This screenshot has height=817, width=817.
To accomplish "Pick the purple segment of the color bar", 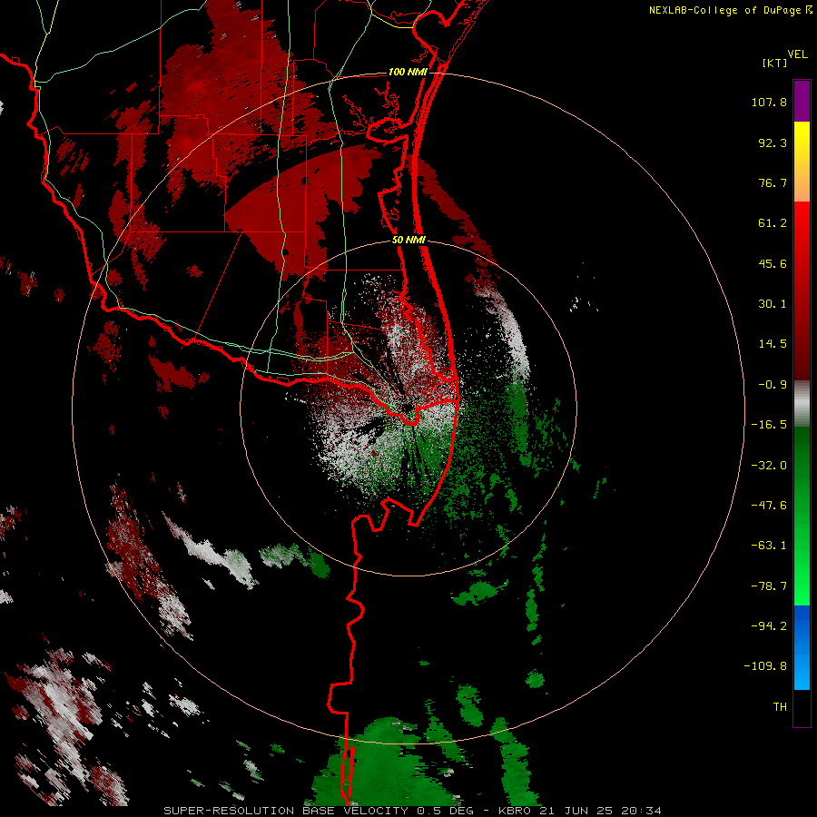I will tap(802, 101).
